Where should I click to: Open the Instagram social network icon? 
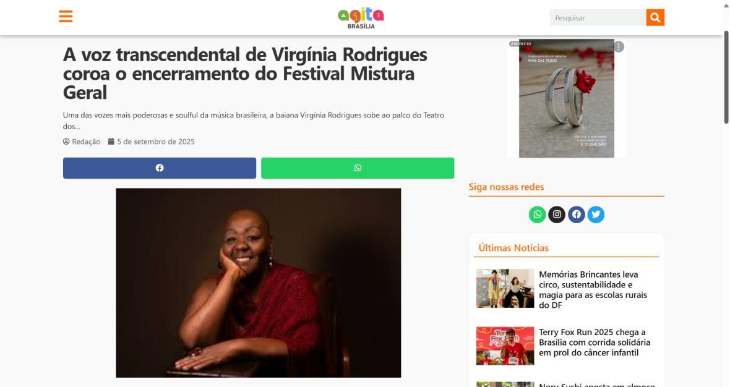pyautogui.click(x=557, y=215)
